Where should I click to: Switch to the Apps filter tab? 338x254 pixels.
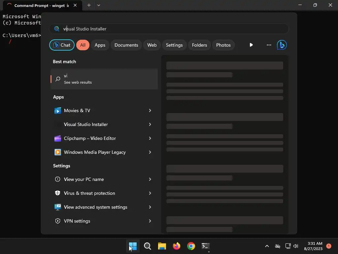(100, 45)
